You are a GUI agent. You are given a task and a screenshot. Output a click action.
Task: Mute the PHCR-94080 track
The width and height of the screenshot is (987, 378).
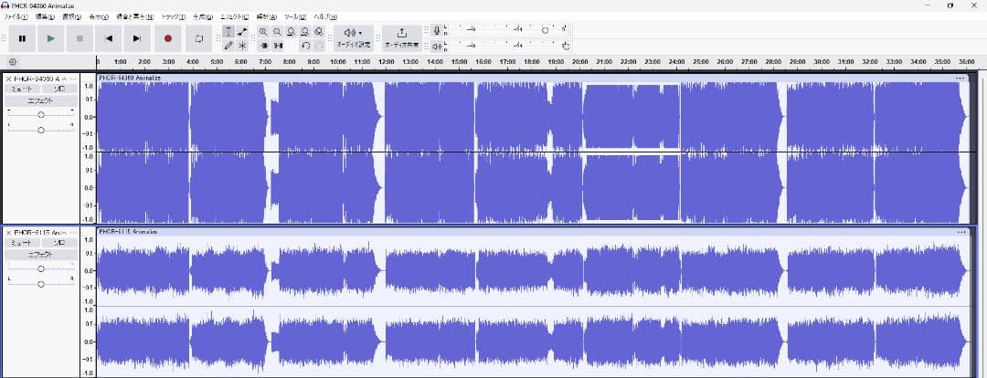pyautogui.click(x=23, y=89)
